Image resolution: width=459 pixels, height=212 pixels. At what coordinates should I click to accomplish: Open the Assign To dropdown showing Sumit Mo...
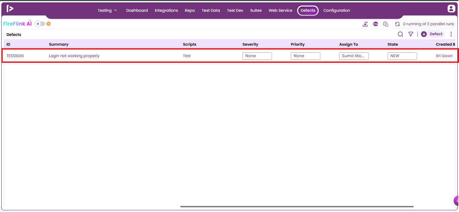pyautogui.click(x=354, y=56)
